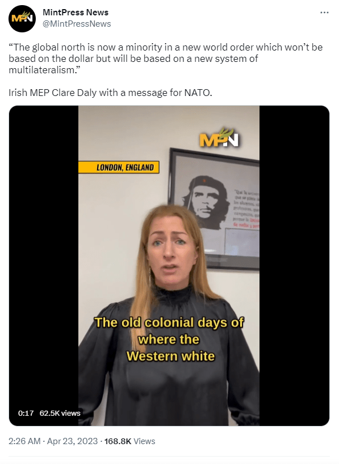Open the @MintPressNews handle link
The height and width of the screenshot is (464, 339).
coord(77,24)
